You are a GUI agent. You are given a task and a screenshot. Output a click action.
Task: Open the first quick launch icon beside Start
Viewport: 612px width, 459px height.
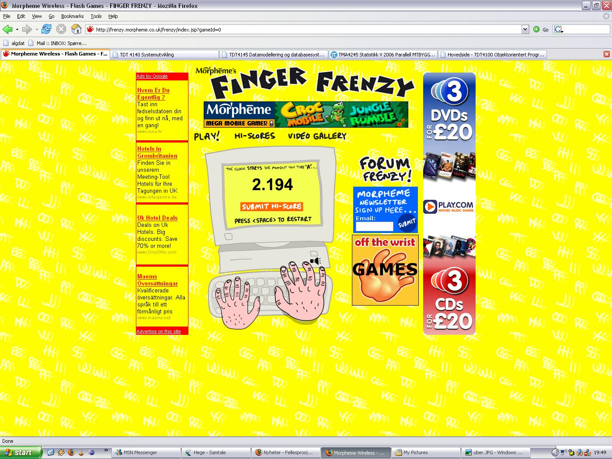click(x=50, y=452)
